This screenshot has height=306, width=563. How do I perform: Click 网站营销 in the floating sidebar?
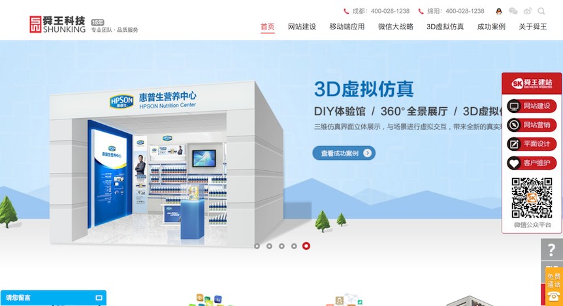pos(532,125)
